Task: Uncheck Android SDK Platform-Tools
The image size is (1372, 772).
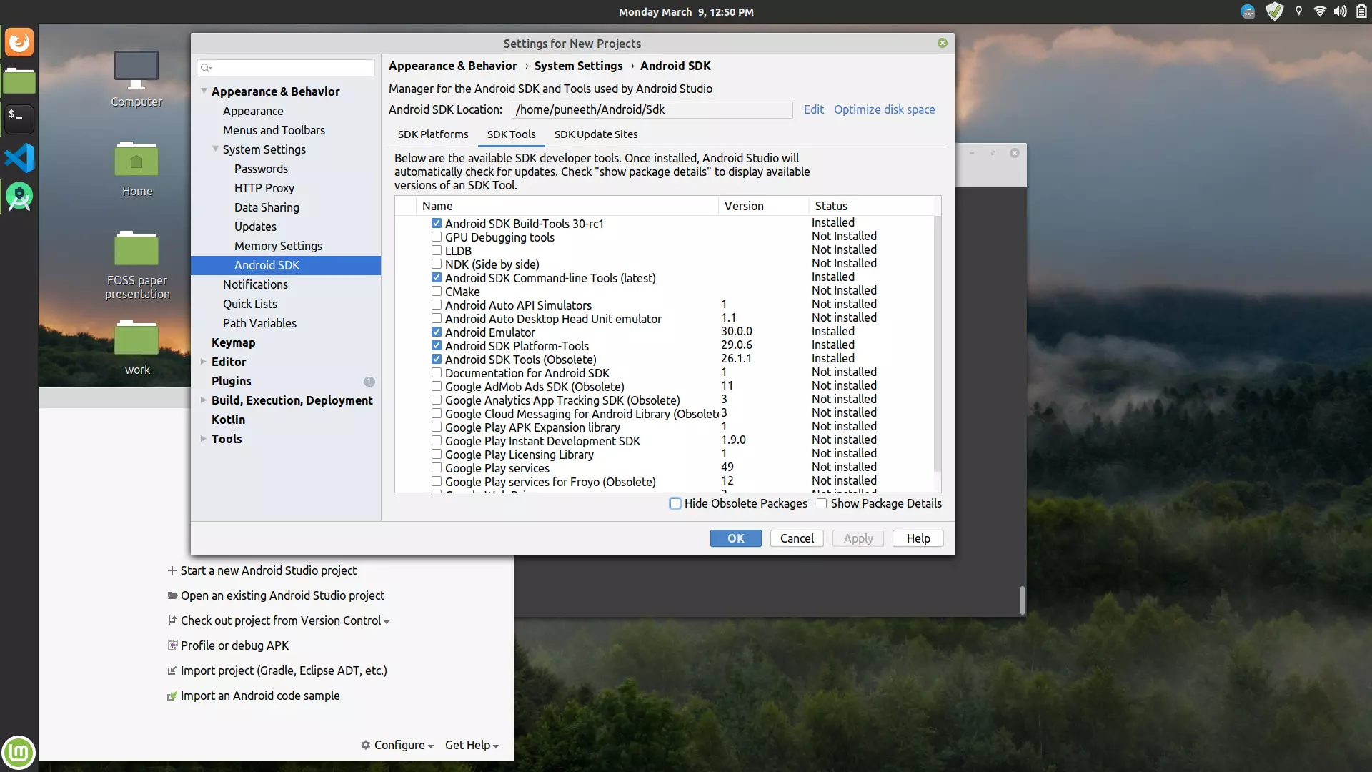Action: (x=437, y=346)
